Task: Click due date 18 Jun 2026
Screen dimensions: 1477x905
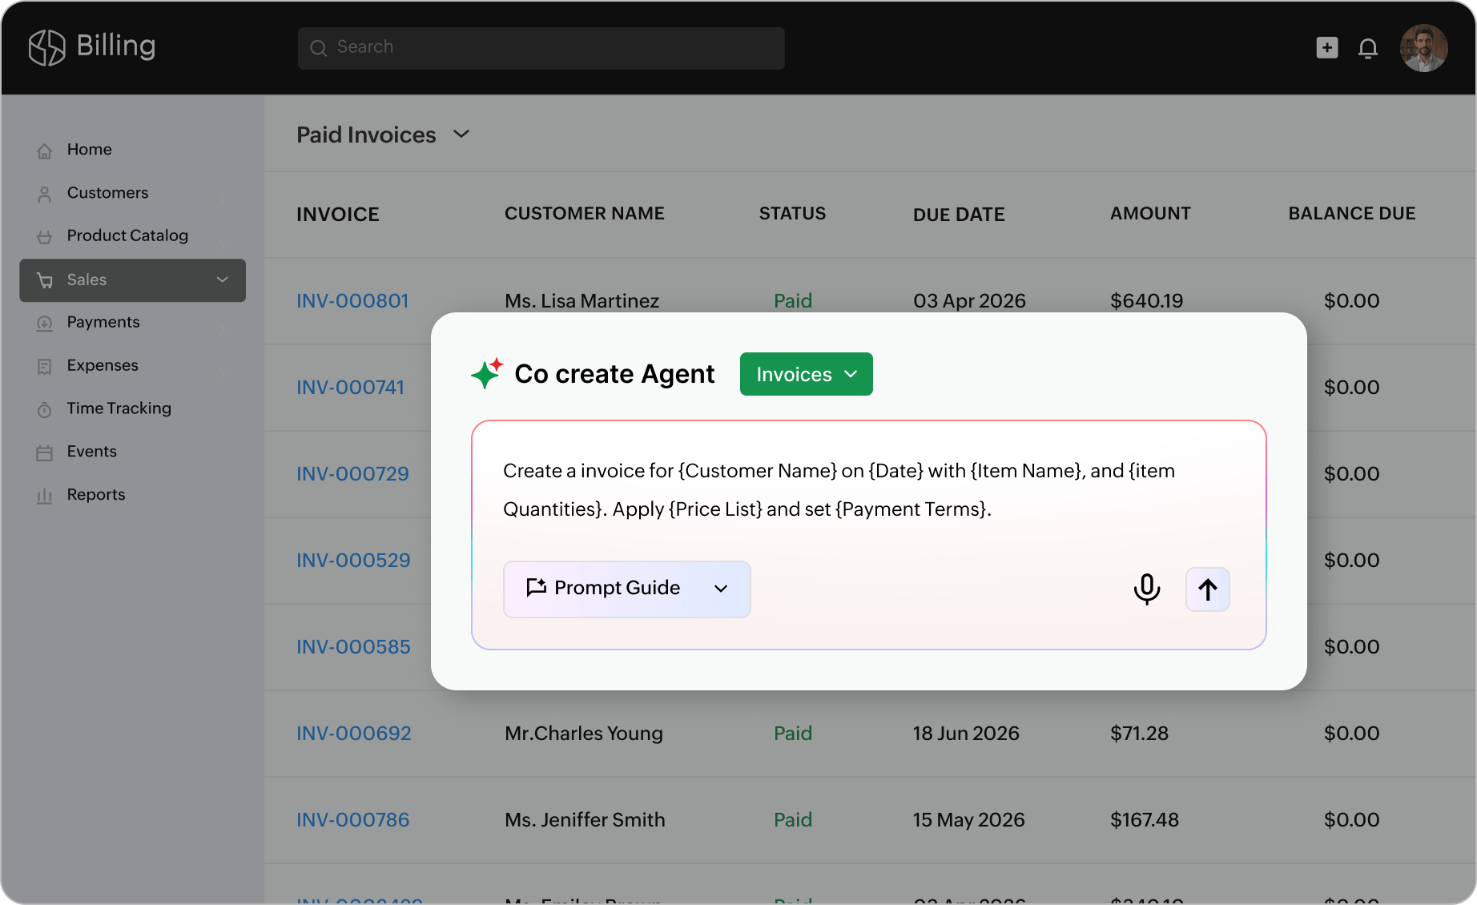Action: pos(966,734)
